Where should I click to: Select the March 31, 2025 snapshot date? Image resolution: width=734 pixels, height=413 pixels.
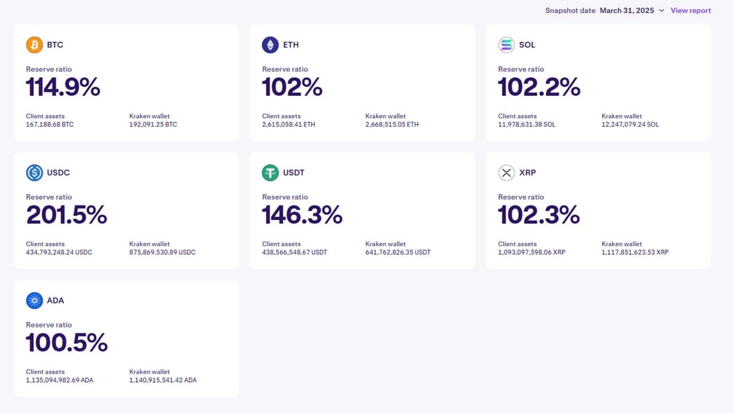(627, 10)
